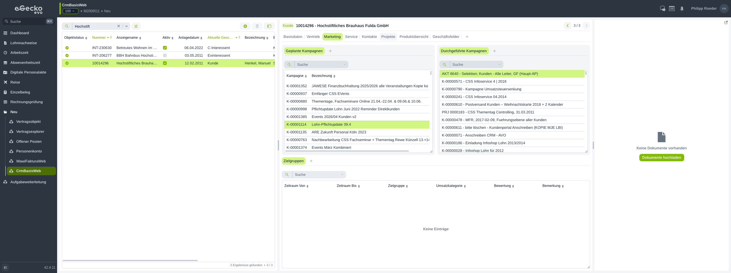Toggle Aktiv checkbox for Hochstiftliches Brauhaus row

pos(165,63)
